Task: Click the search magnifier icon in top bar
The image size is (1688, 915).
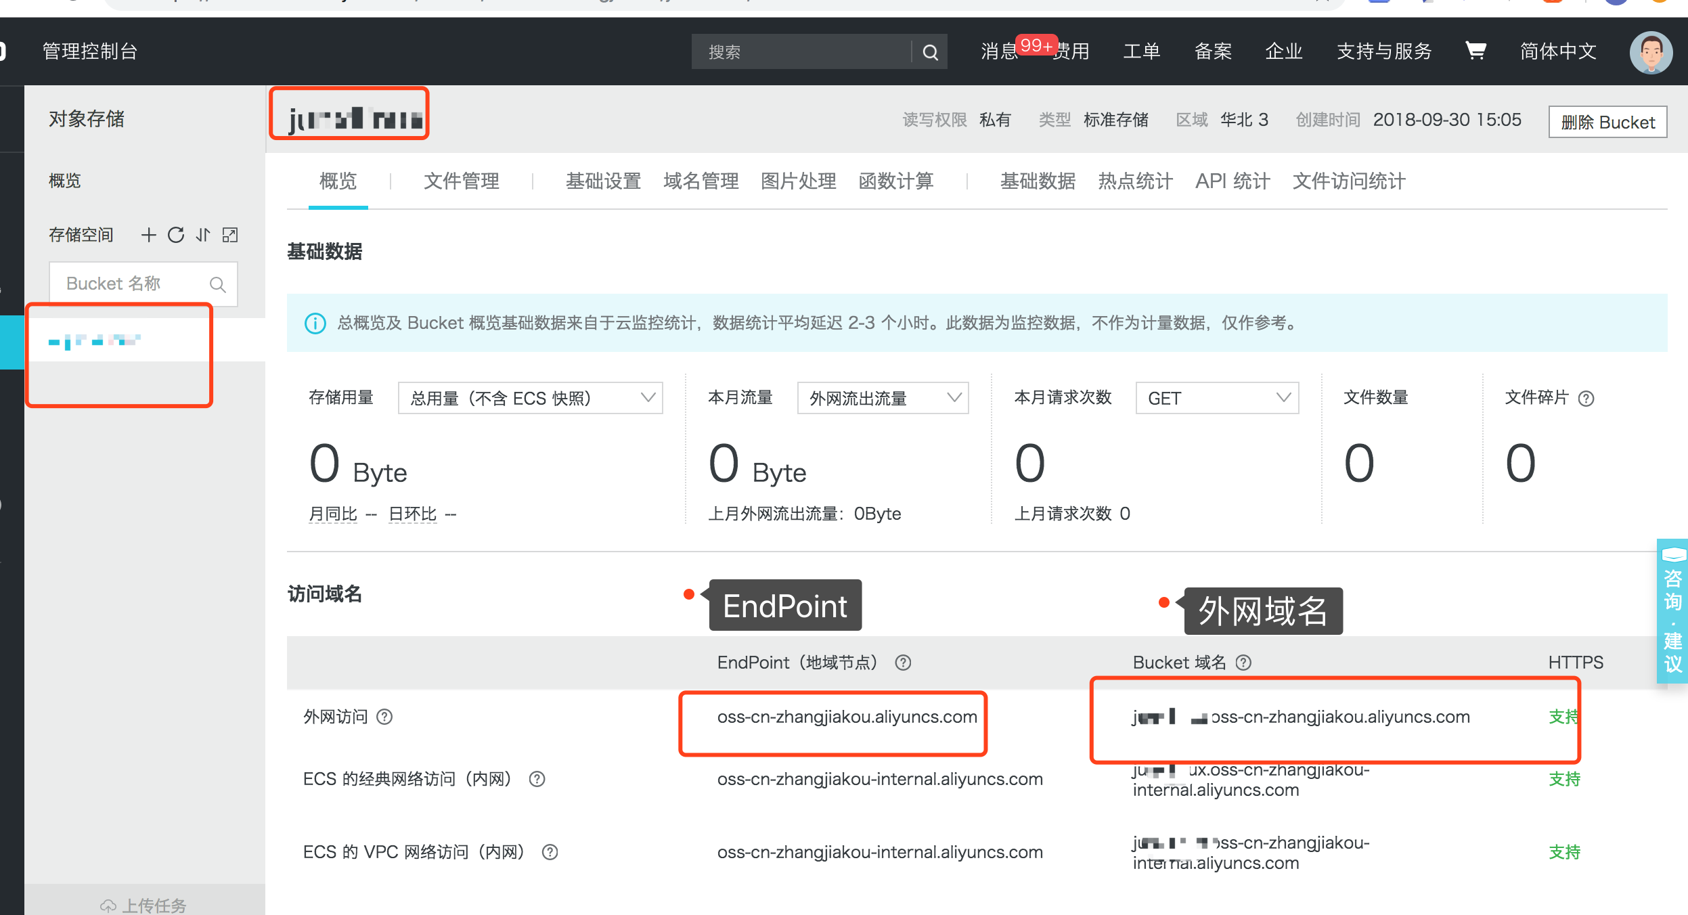Action: pos(930,52)
